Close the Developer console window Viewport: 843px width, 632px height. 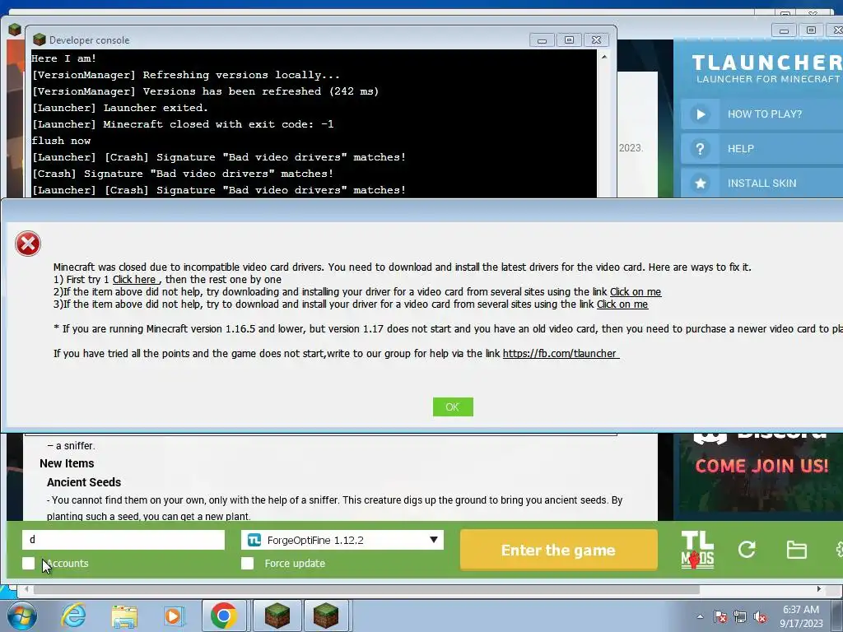596,39
